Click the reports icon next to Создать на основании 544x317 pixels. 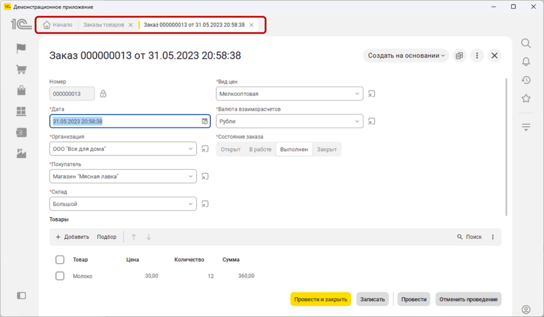coord(460,56)
